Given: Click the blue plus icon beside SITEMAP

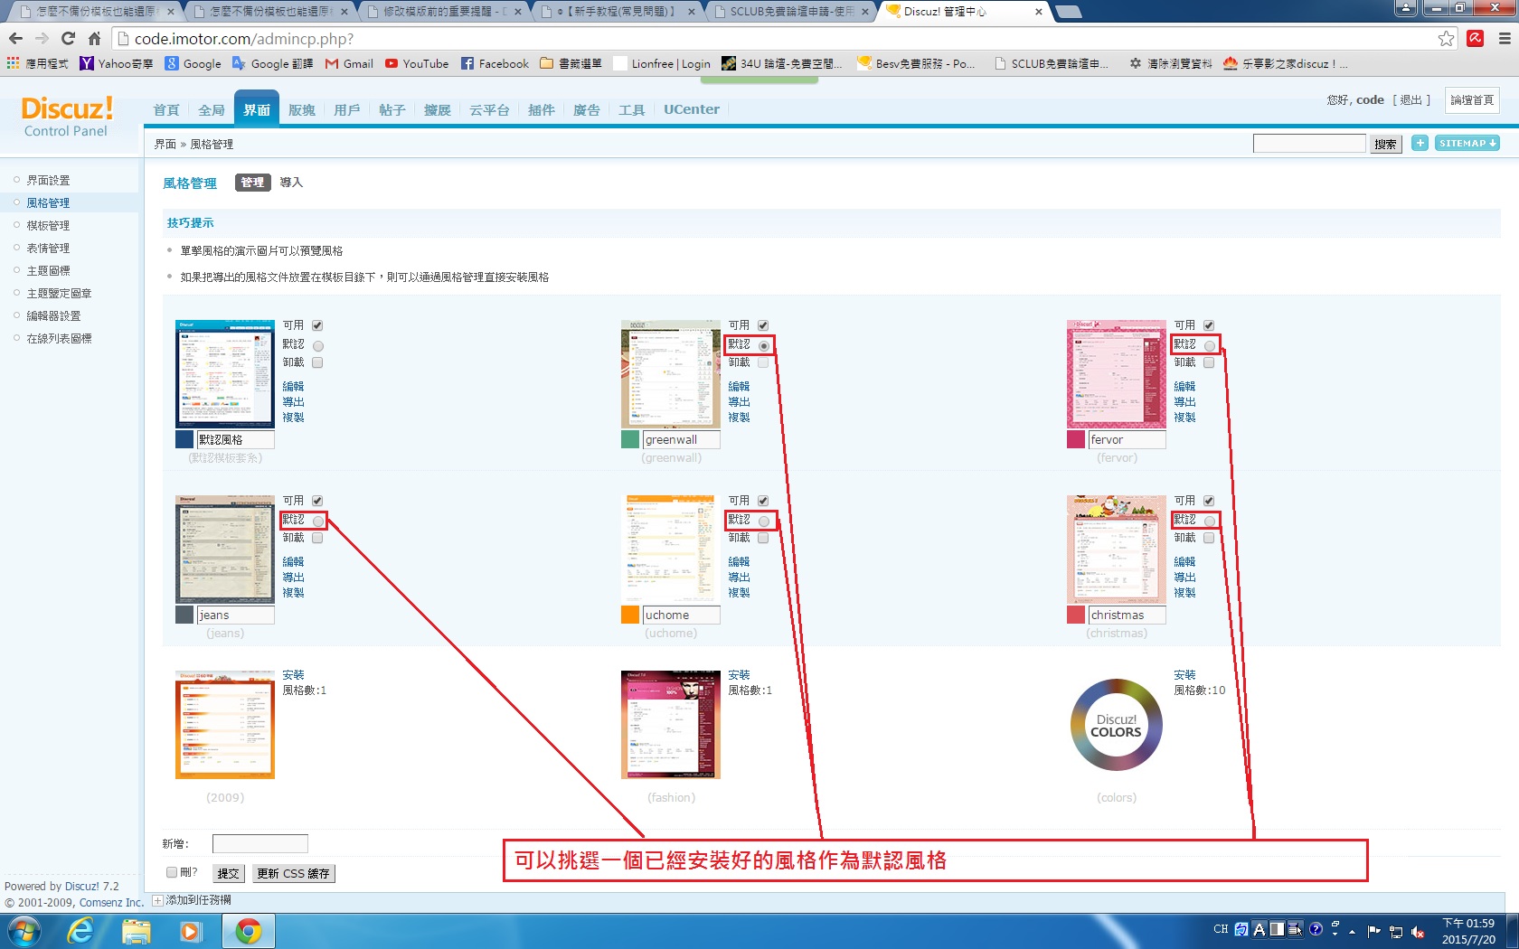Looking at the screenshot, I should (x=1420, y=143).
